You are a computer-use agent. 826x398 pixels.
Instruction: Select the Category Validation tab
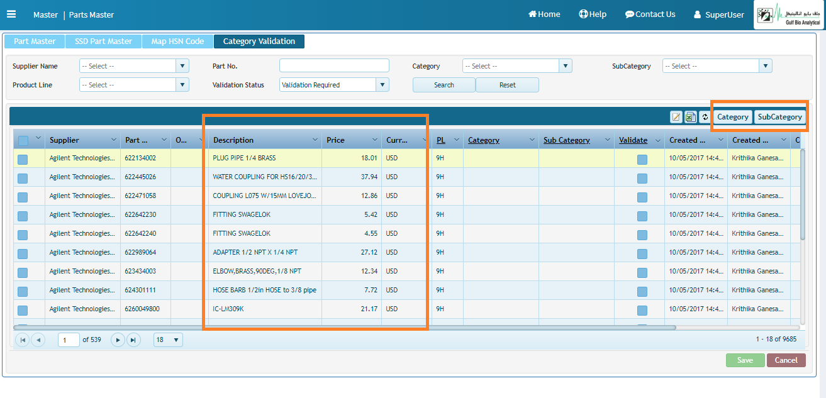(x=259, y=41)
